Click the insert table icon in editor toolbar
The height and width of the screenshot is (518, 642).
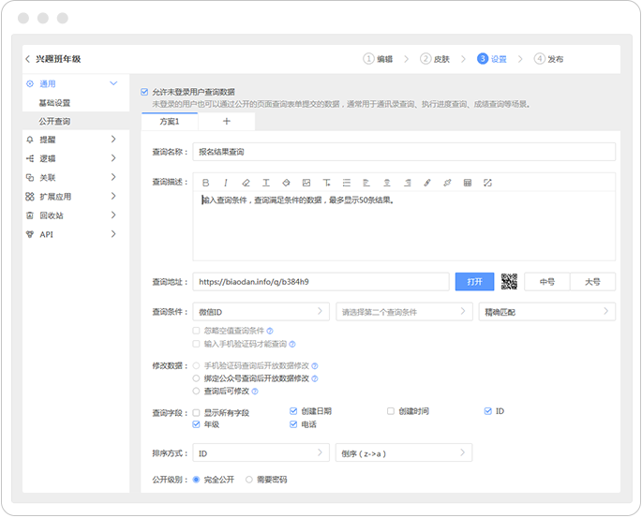click(468, 182)
